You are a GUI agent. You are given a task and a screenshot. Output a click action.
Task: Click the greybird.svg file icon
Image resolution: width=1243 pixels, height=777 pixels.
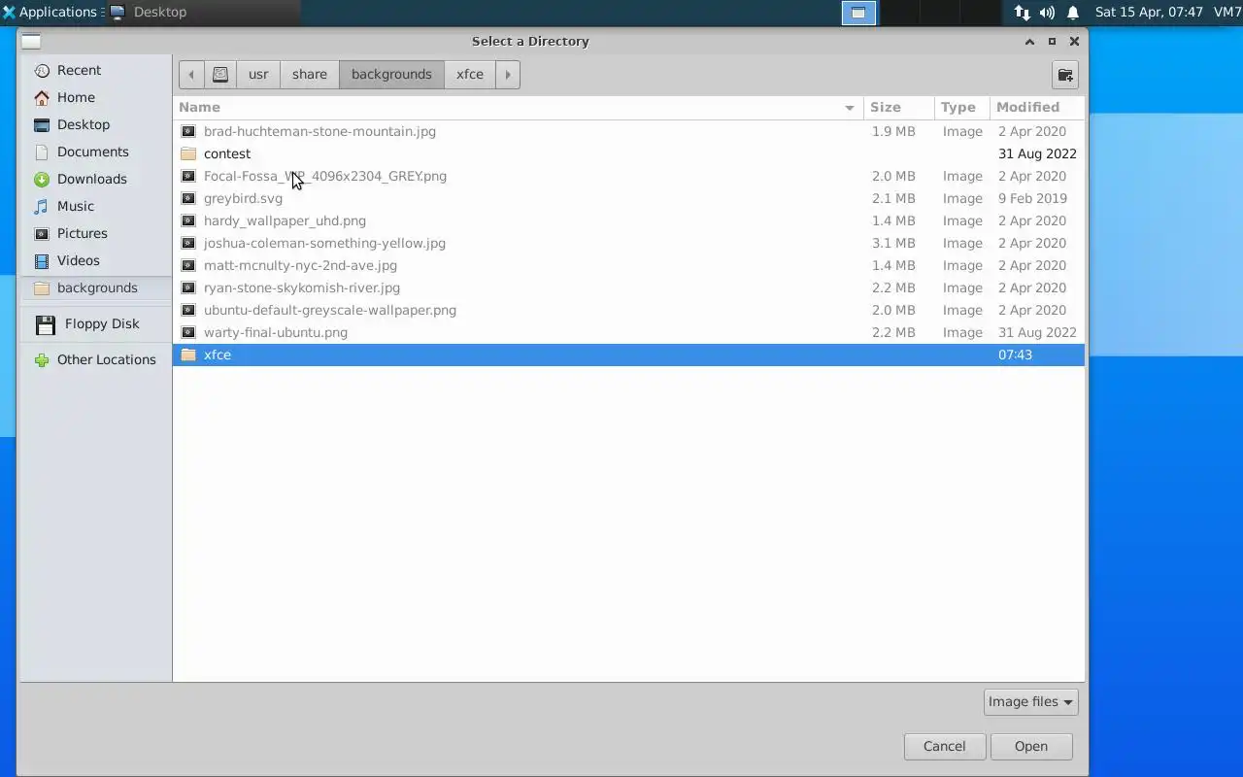tap(188, 198)
